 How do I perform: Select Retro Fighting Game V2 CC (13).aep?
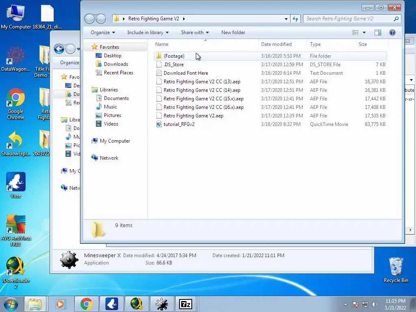(270, 81)
